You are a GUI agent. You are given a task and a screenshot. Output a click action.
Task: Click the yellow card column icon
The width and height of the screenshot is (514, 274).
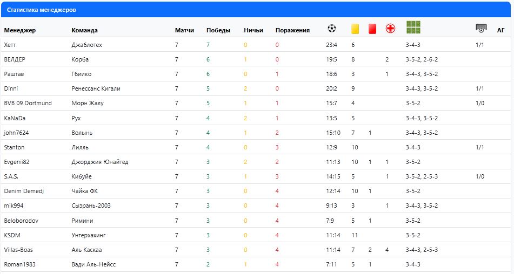pyautogui.click(x=355, y=29)
